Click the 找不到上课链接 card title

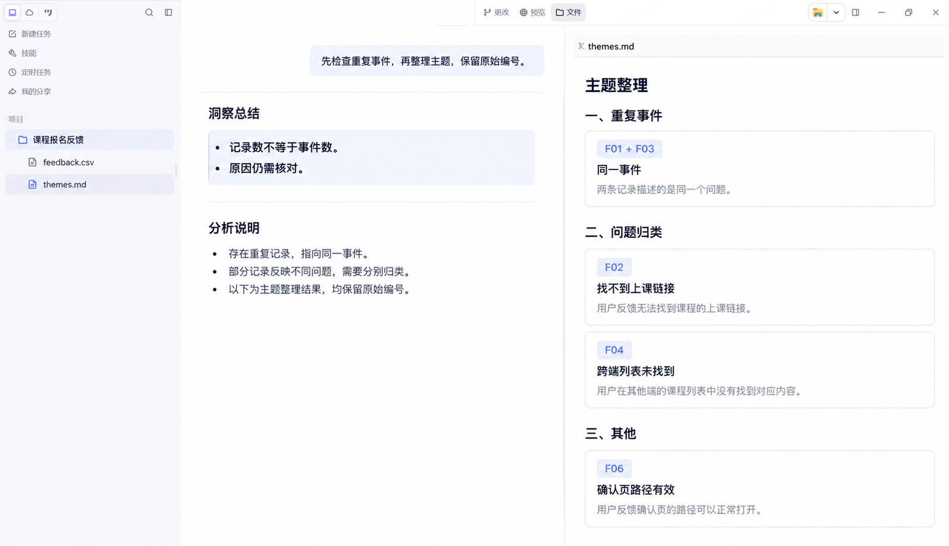(636, 289)
